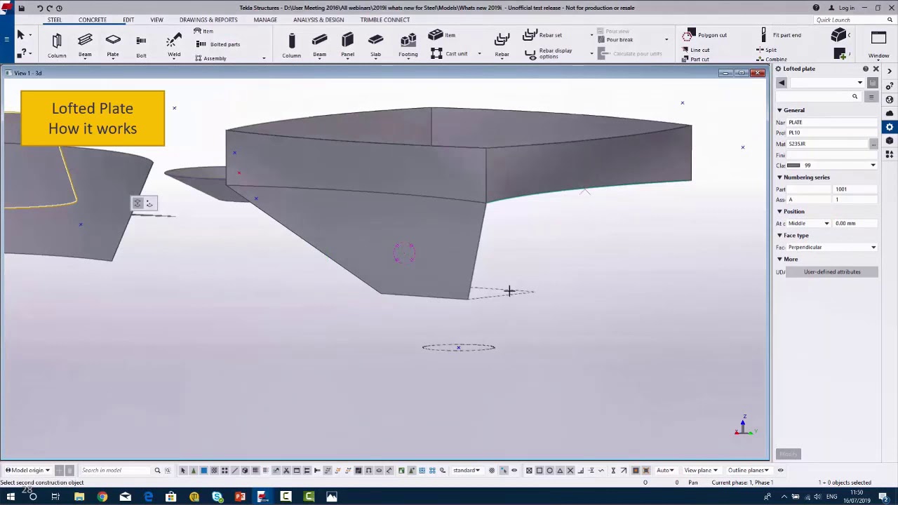Save model using title bar icon
This screenshot has width=898, height=505.
point(21,8)
